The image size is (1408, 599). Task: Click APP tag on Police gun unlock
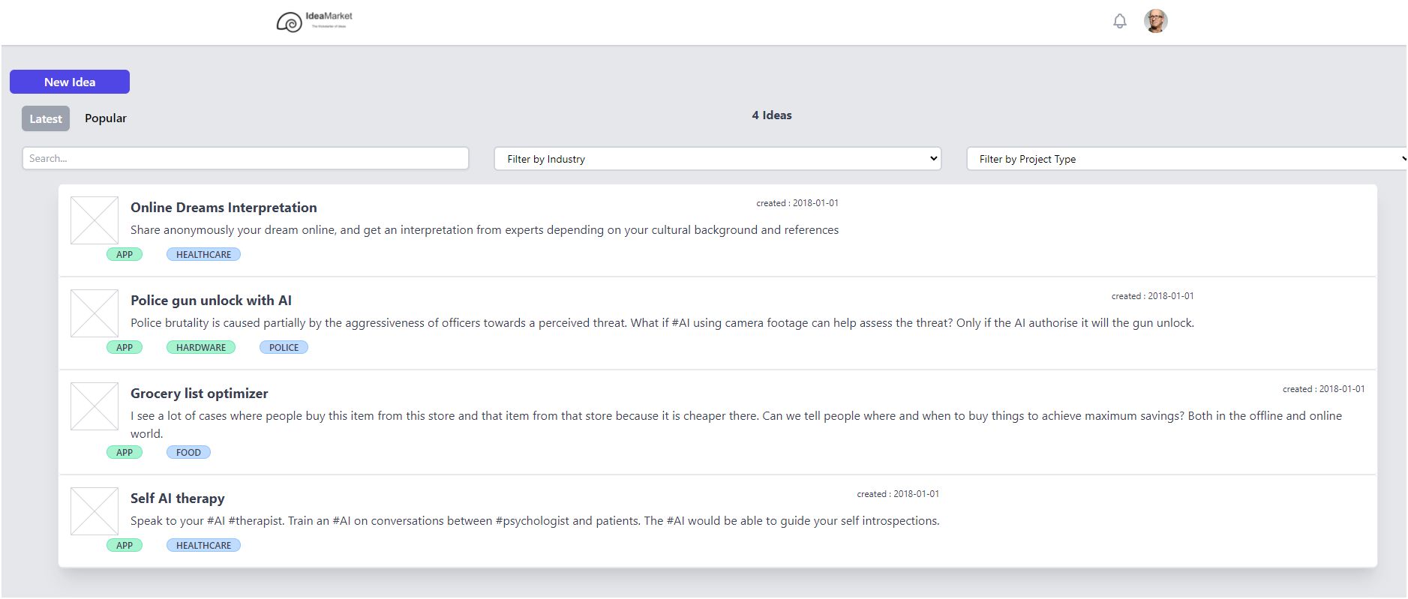tap(125, 347)
